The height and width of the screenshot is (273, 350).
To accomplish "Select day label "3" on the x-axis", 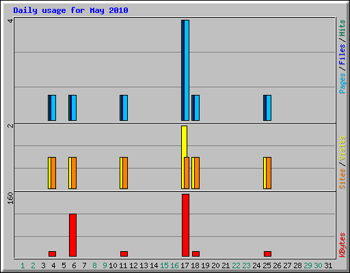I will point(43,265).
